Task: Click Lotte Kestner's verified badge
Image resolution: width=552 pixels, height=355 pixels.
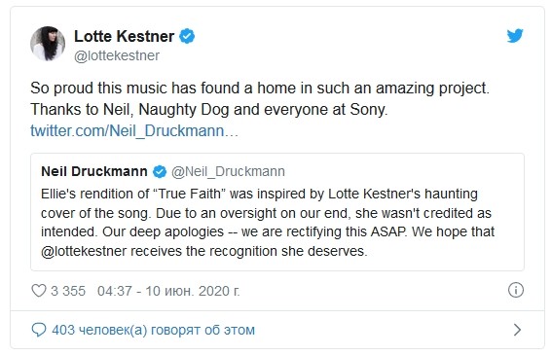Action: click(187, 36)
